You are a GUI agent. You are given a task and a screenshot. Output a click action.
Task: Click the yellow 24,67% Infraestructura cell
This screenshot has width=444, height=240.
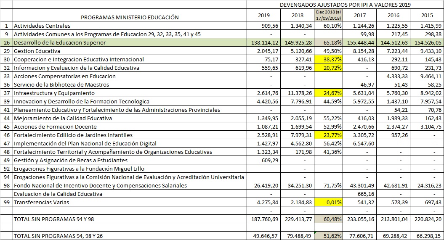[x=329, y=93]
